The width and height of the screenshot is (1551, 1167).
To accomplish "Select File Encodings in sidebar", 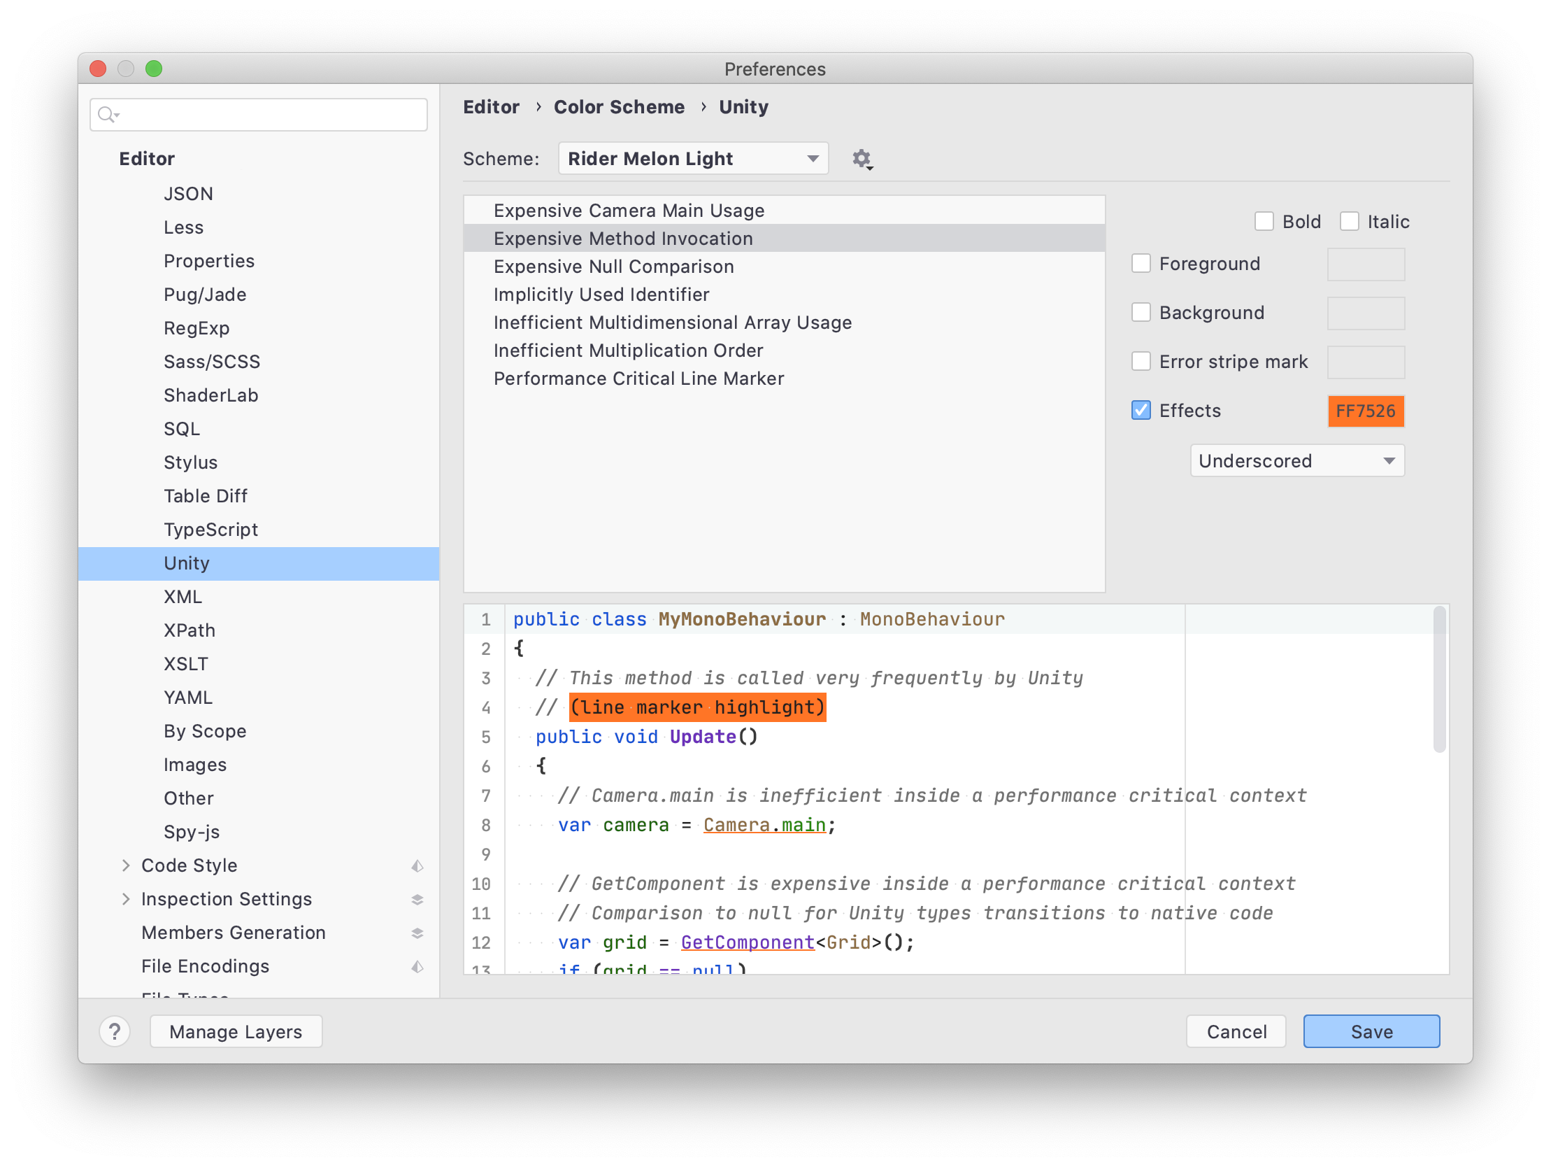I will (259, 967).
